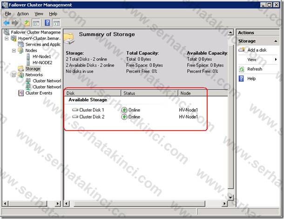Click the center pane scroll down arrow

coord(230,197)
